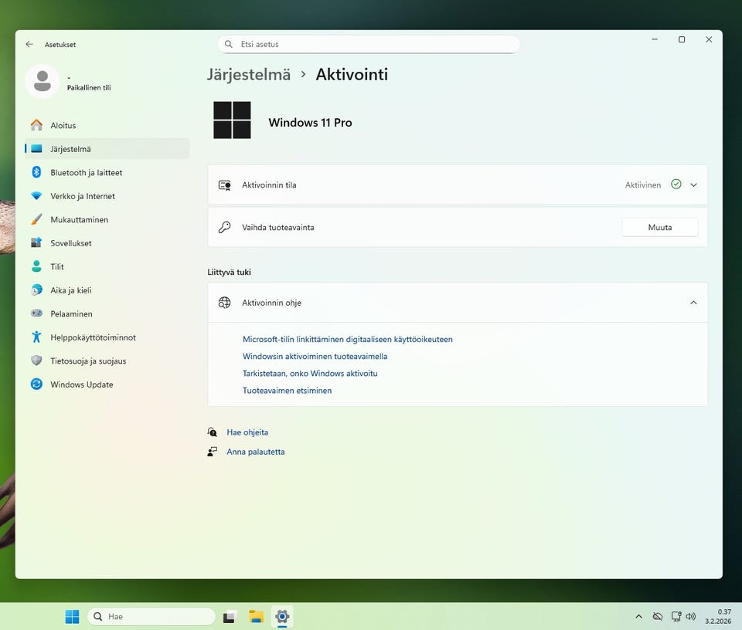The height and width of the screenshot is (630, 742).
Task: Open File Explorer from the taskbar
Action: pyautogui.click(x=256, y=617)
